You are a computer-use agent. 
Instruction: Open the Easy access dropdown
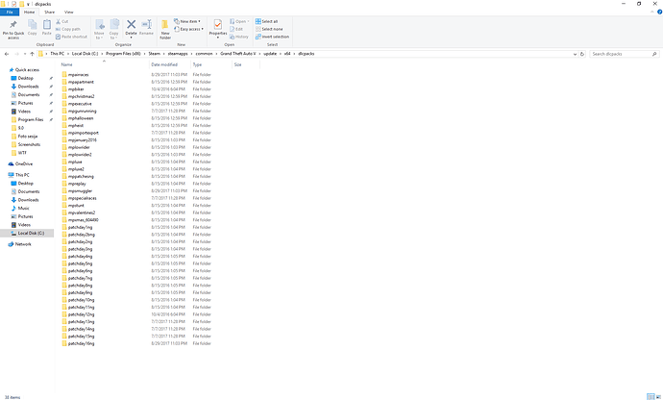tap(188, 29)
